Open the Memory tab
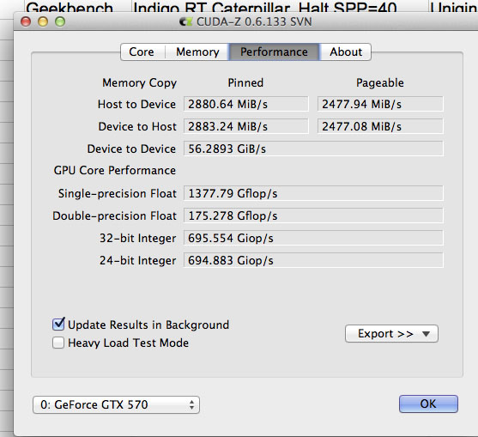The height and width of the screenshot is (437, 478). (x=197, y=52)
